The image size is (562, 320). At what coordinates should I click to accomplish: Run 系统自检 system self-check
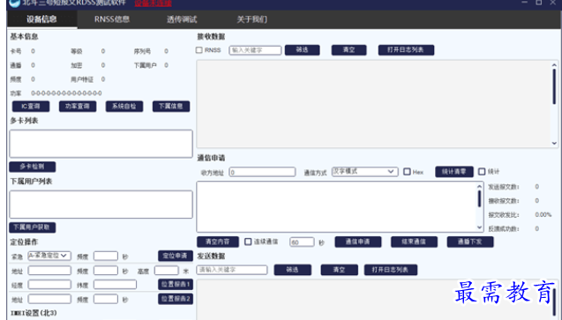(124, 107)
